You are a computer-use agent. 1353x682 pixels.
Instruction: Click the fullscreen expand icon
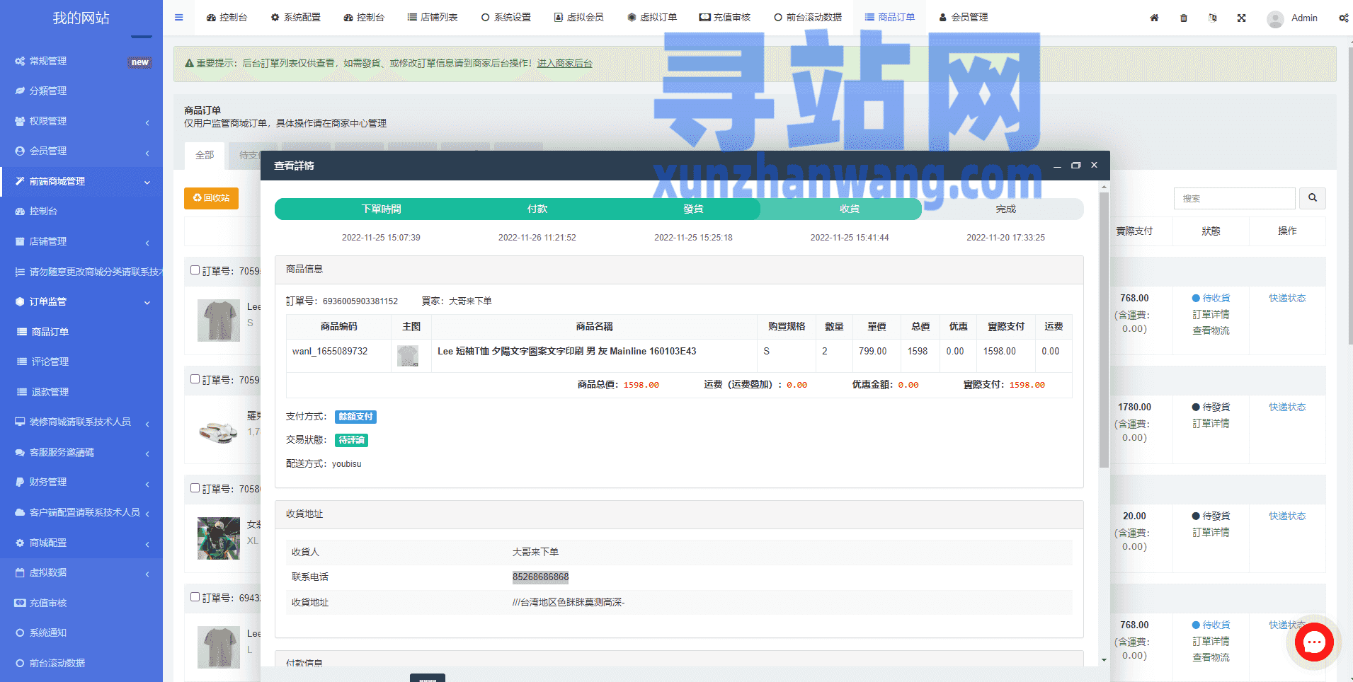pyautogui.click(x=1241, y=18)
